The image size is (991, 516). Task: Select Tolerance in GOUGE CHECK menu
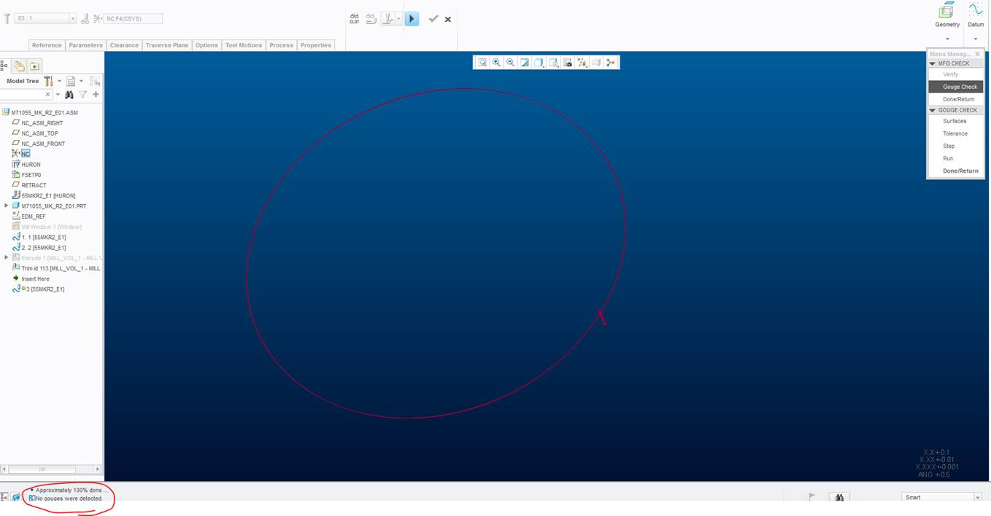[956, 133]
